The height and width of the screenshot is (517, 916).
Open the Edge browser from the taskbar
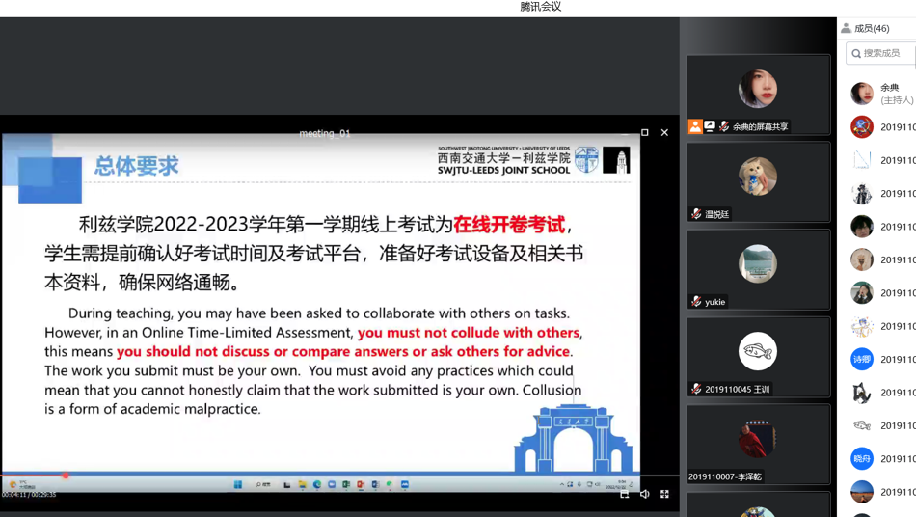[x=317, y=484]
